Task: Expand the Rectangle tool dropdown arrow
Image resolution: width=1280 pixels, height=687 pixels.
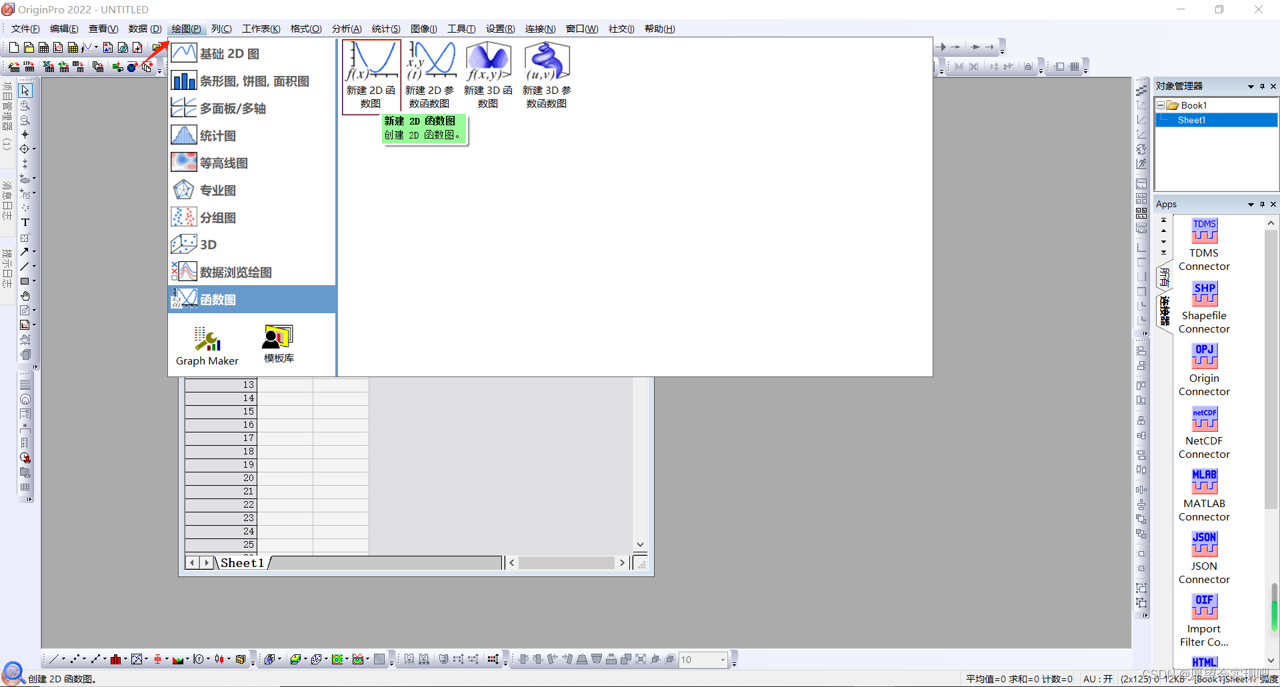Action: click(x=34, y=281)
